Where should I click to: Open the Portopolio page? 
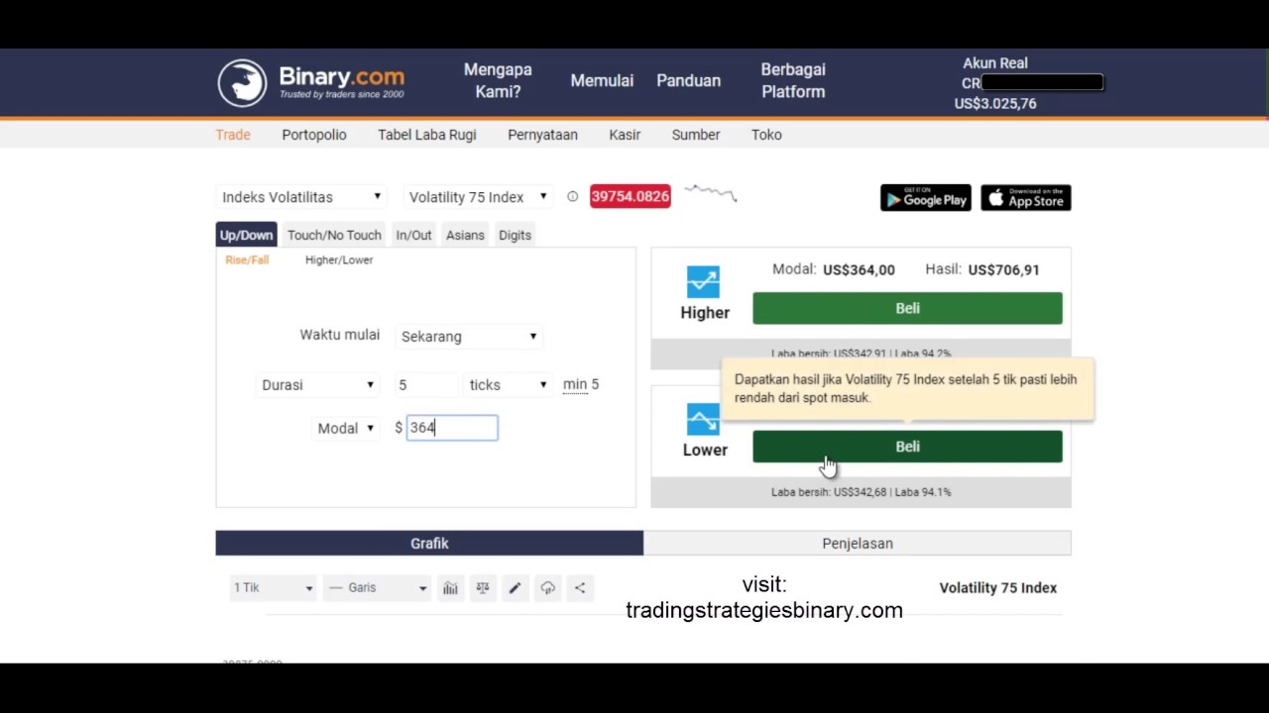pos(314,135)
